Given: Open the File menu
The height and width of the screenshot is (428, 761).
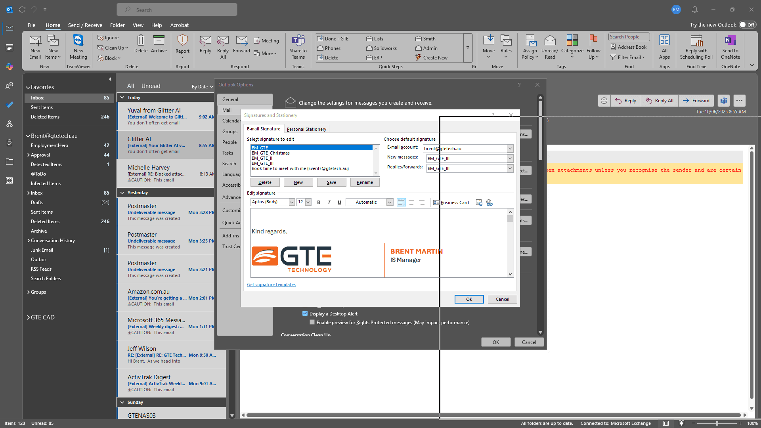Looking at the screenshot, I should pyautogui.click(x=31, y=25).
